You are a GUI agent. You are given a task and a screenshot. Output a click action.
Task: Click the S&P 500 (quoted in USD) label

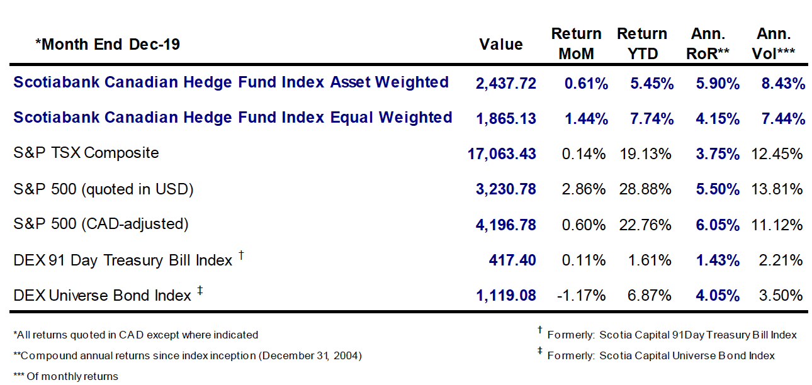(103, 189)
